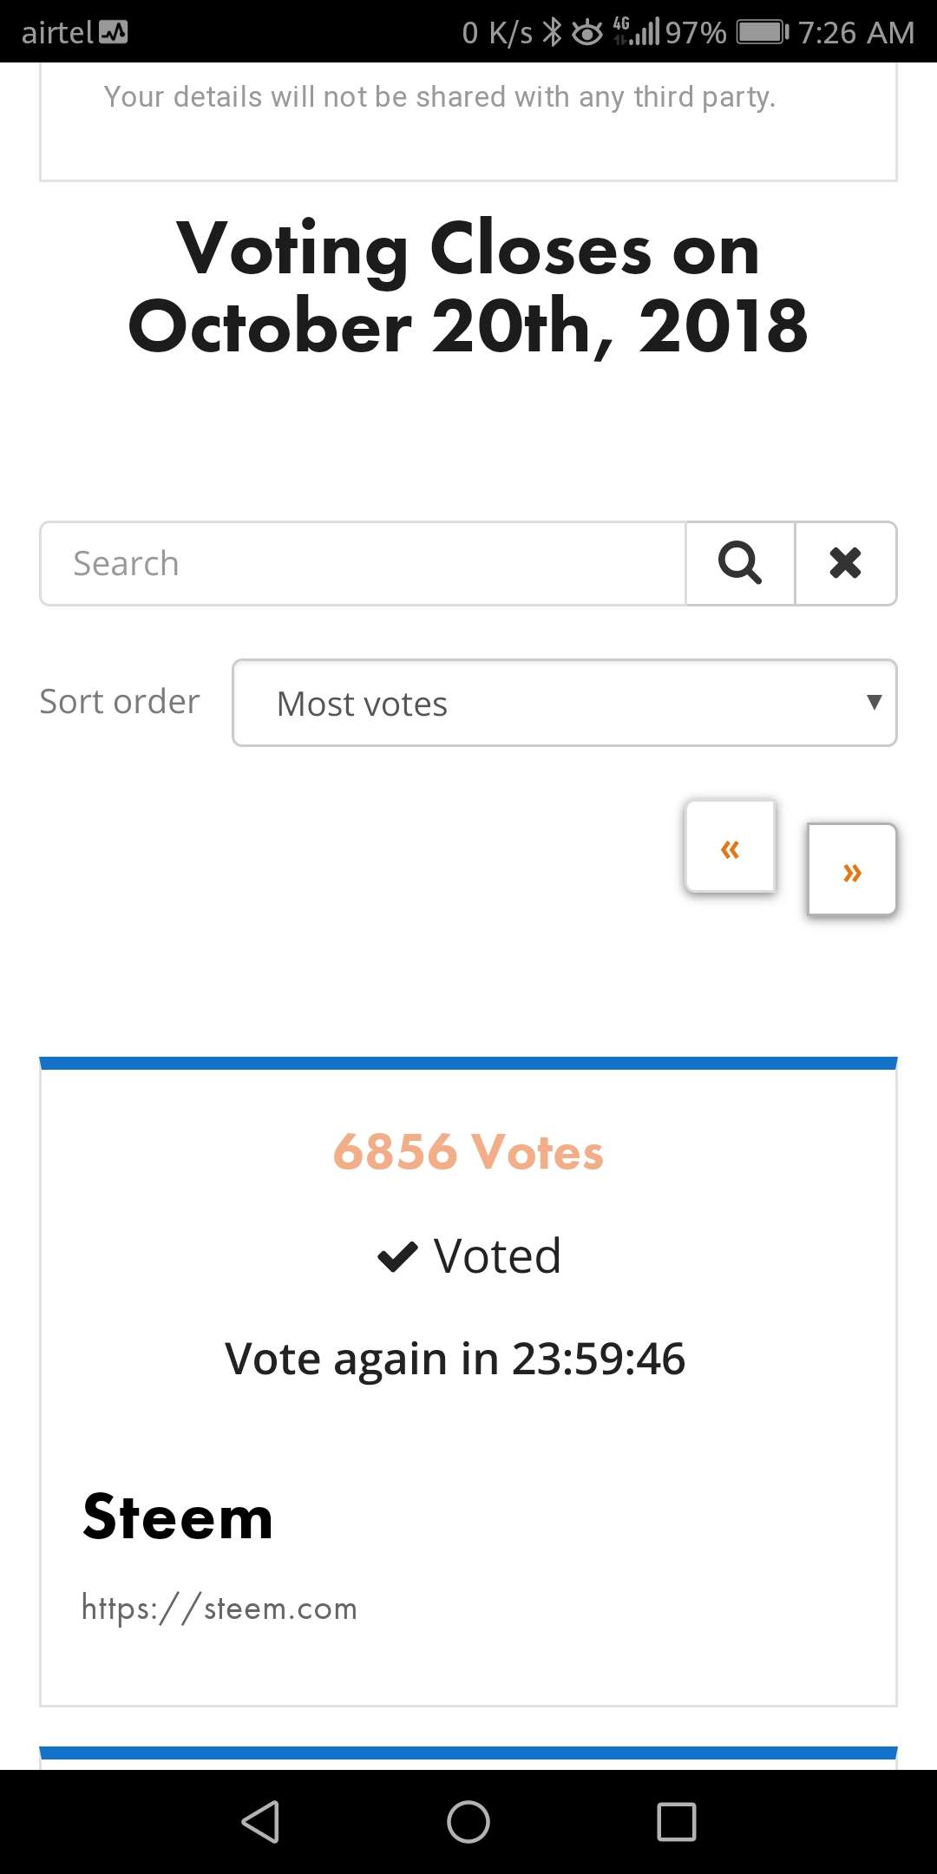The width and height of the screenshot is (937, 1874).
Task: Tap the Android back navigation icon
Action: click(260, 1821)
